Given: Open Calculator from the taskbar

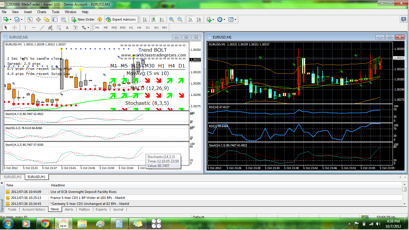Looking at the screenshot, I should 119,223.
